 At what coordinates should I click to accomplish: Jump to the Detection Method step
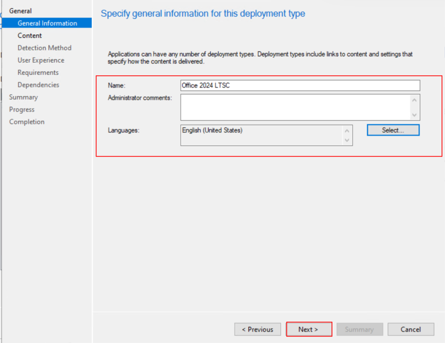coord(44,48)
